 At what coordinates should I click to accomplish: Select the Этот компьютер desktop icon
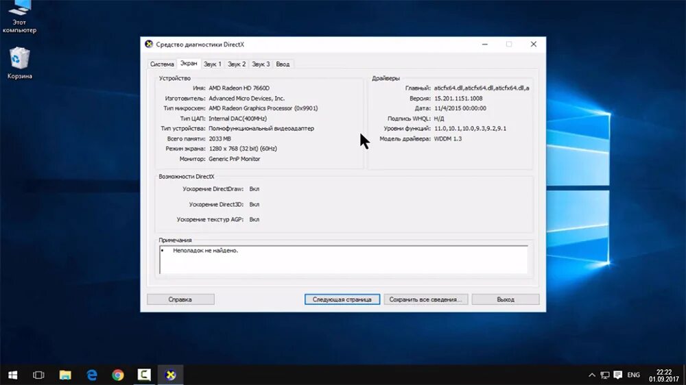click(x=19, y=18)
